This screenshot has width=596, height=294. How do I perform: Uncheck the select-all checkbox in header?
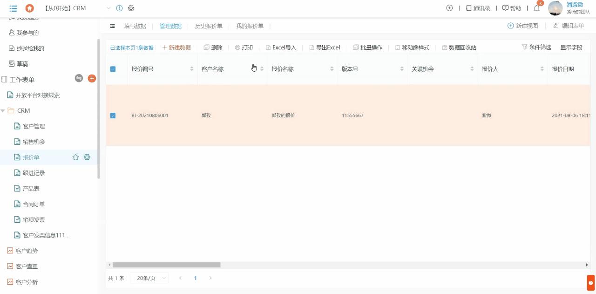[x=113, y=68]
